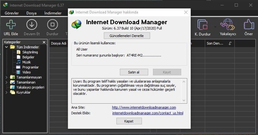258x135 pixels.
Task: Open the Yakalayıcı grabber tool
Action: click(x=227, y=24)
